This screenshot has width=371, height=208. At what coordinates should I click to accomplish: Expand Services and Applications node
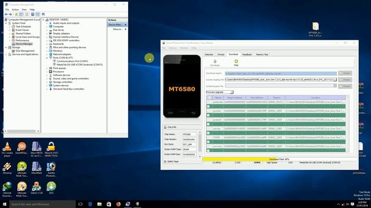(x=6, y=54)
